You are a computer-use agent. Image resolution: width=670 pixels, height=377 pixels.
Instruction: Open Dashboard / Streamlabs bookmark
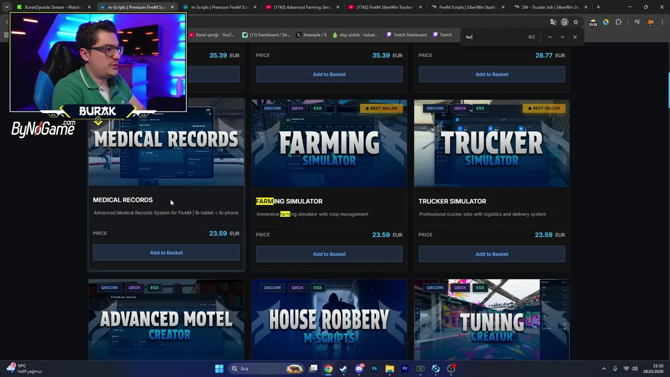(266, 35)
